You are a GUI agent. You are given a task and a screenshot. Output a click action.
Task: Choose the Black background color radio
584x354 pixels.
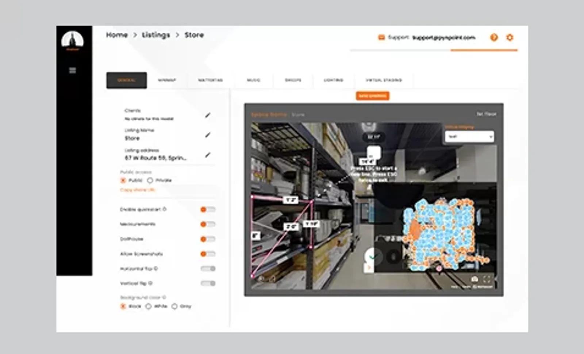123,306
